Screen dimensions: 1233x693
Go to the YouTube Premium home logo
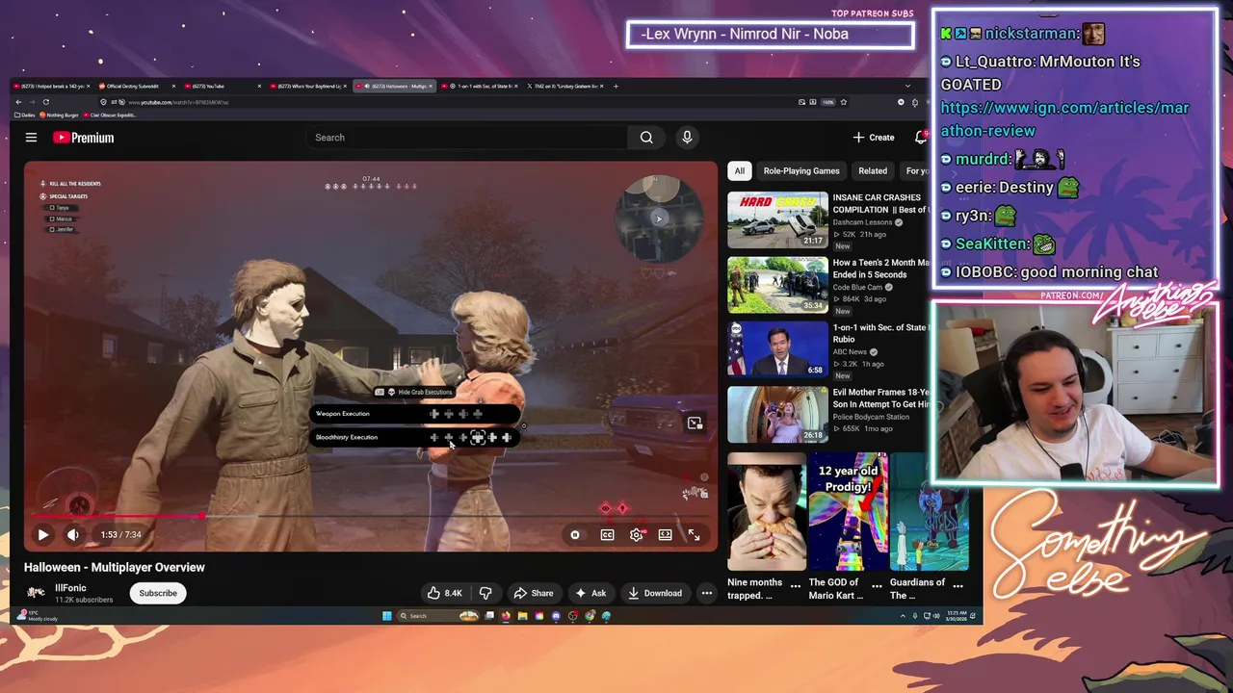tap(84, 138)
